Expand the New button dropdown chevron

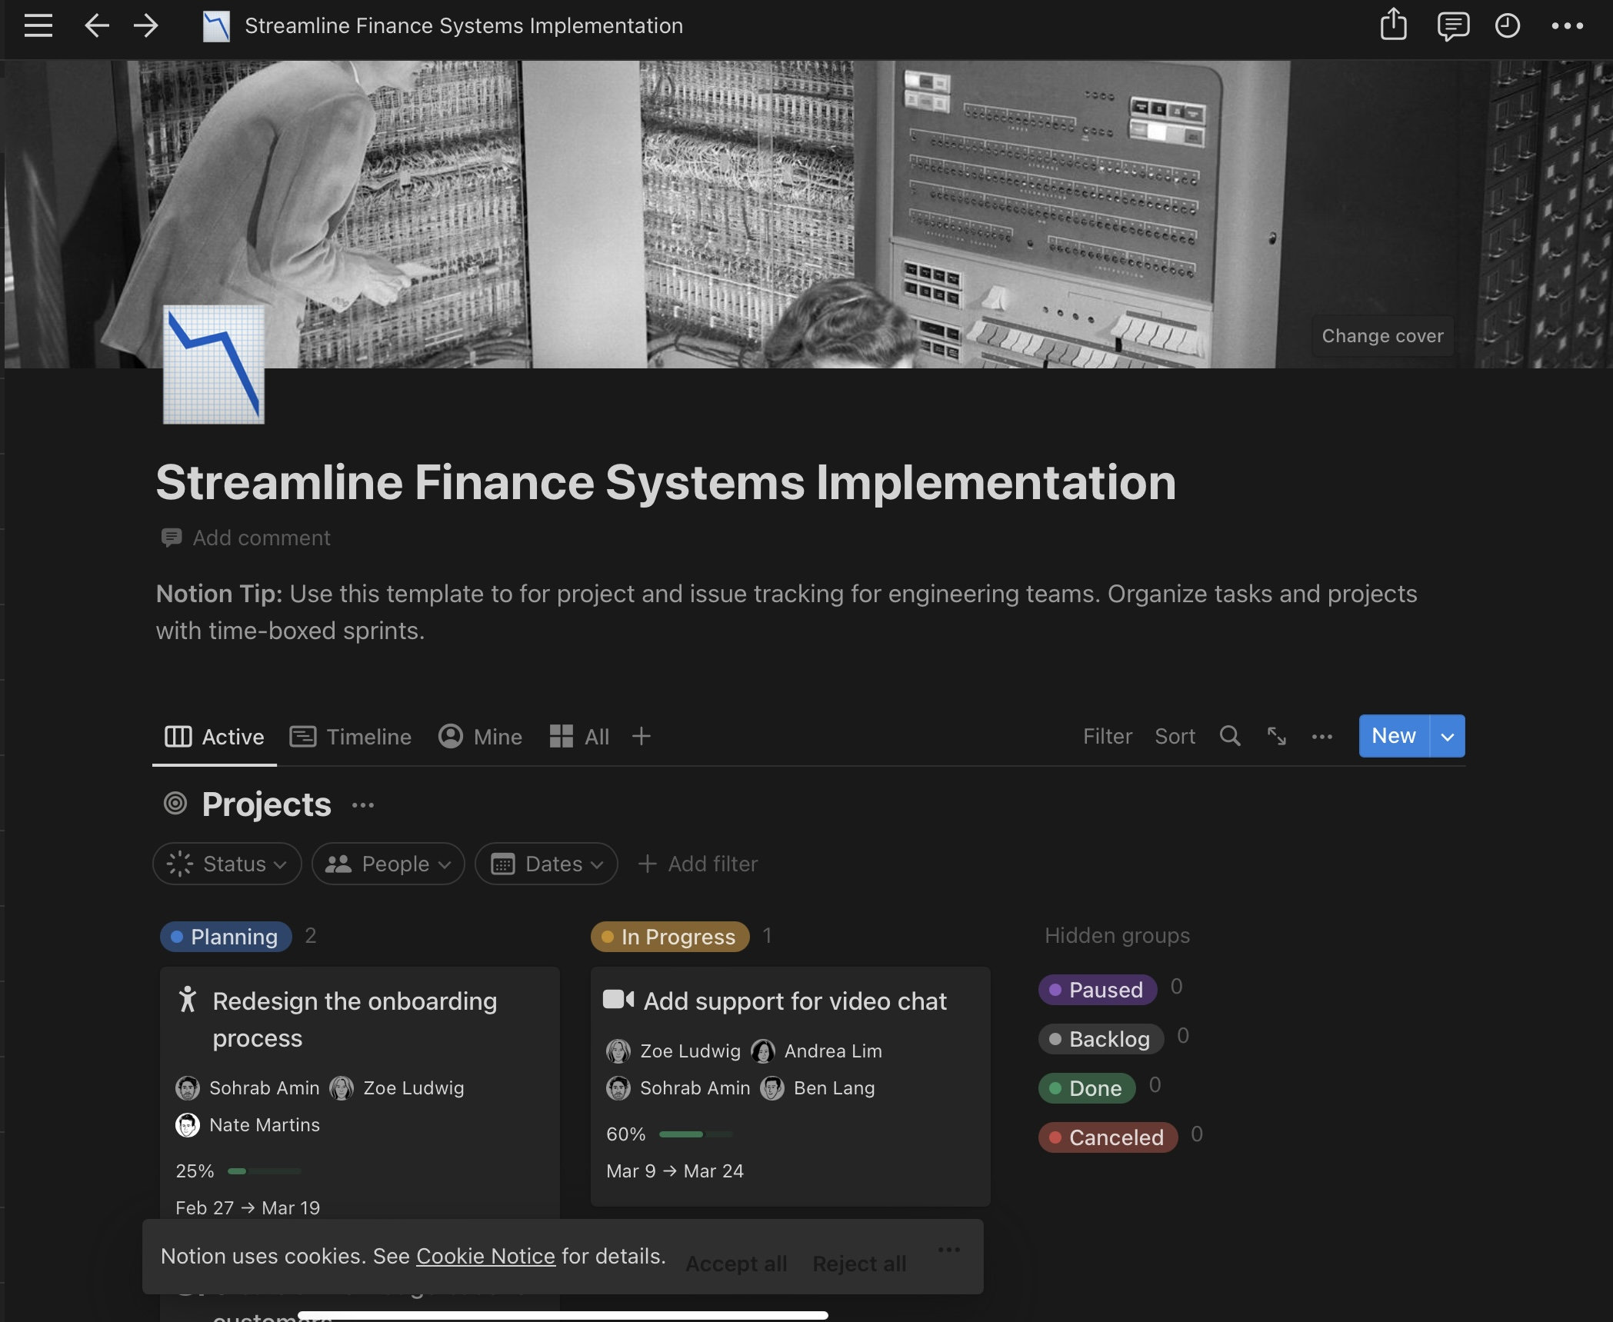[x=1446, y=736]
